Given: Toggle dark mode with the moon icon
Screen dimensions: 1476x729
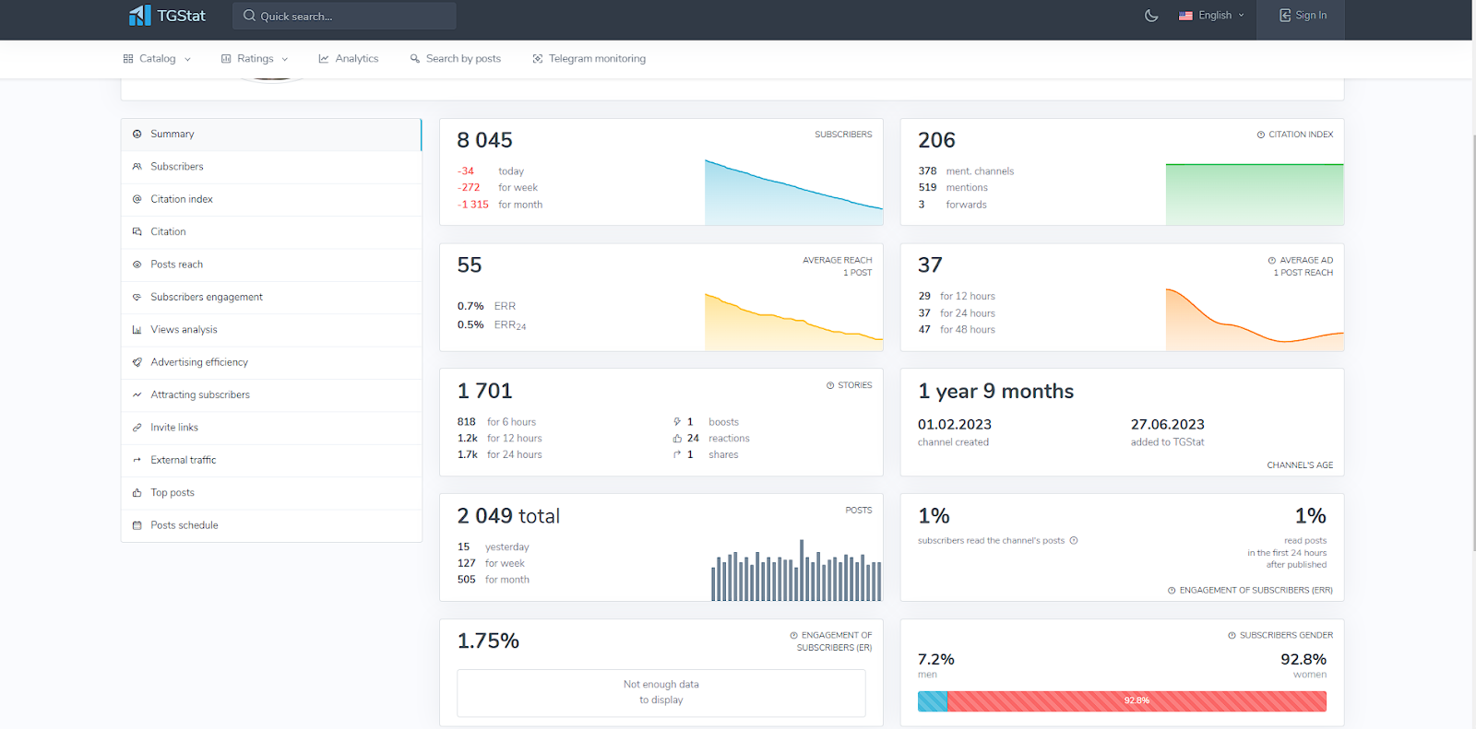Looking at the screenshot, I should coord(1151,16).
